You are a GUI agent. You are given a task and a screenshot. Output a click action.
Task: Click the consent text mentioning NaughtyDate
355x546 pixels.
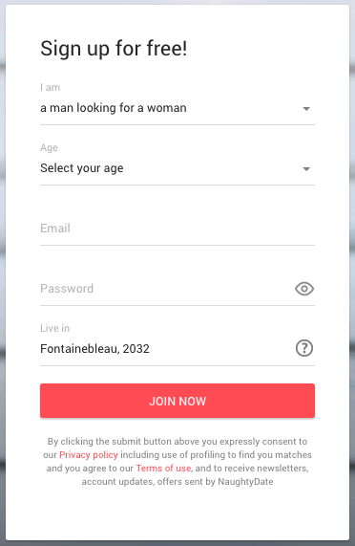177,482
